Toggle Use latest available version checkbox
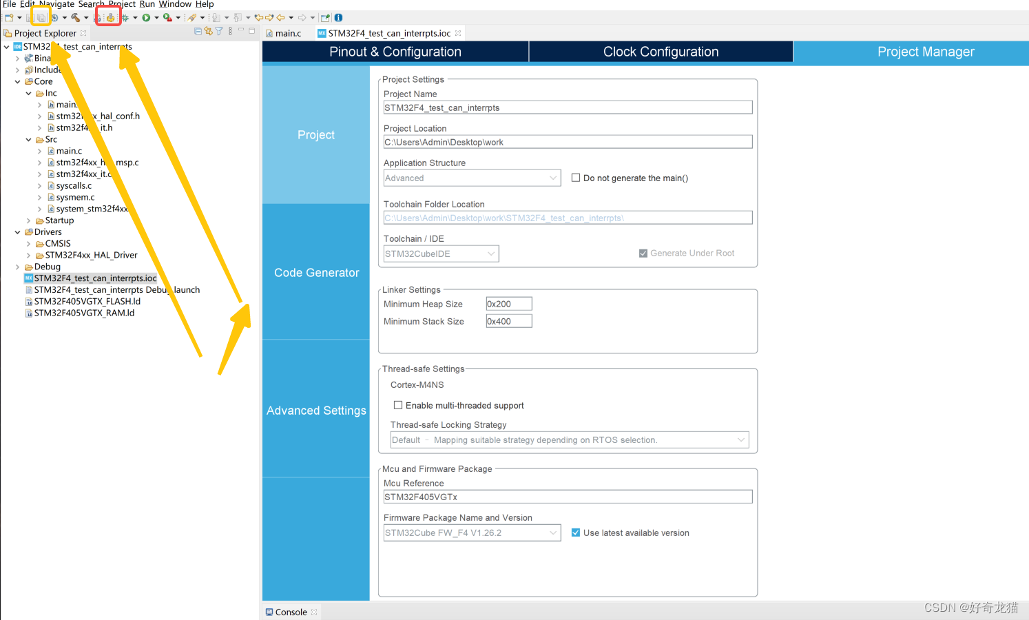The height and width of the screenshot is (620, 1029). tap(576, 533)
